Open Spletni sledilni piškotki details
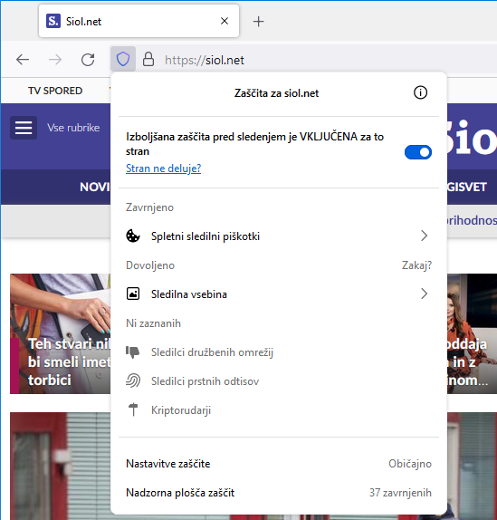 pos(279,236)
